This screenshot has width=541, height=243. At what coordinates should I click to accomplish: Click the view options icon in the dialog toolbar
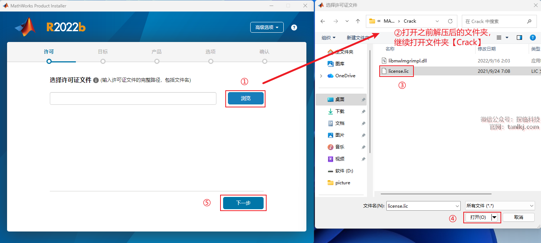[499, 38]
